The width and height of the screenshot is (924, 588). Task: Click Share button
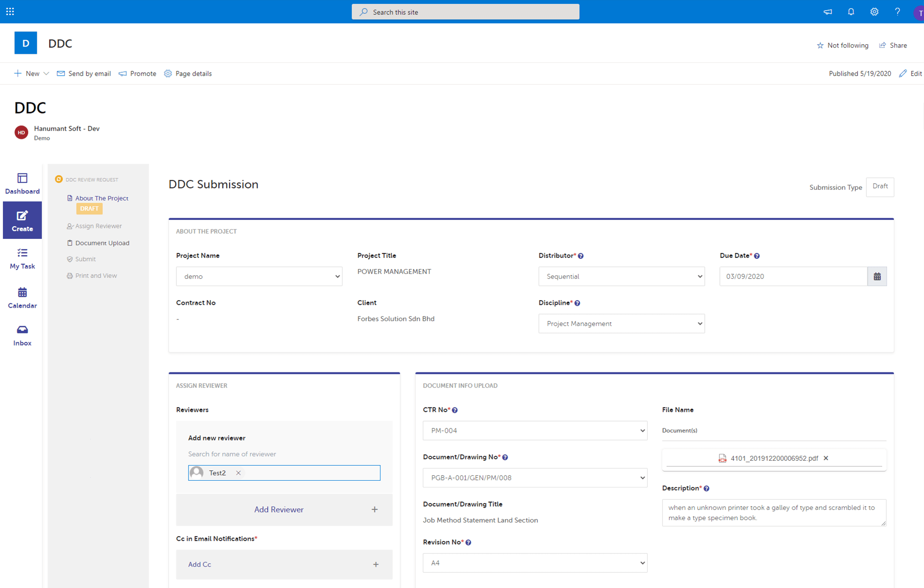pos(893,46)
